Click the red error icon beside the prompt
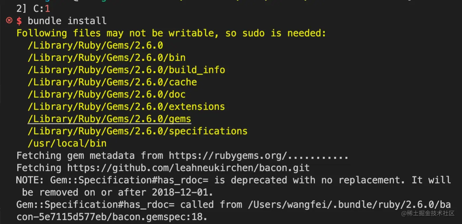Image resolution: width=462 pixels, height=224 pixels. (x=9, y=21)
